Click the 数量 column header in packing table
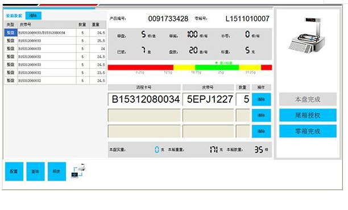Screen dimensions: 348x210 [x=82, y=24]
